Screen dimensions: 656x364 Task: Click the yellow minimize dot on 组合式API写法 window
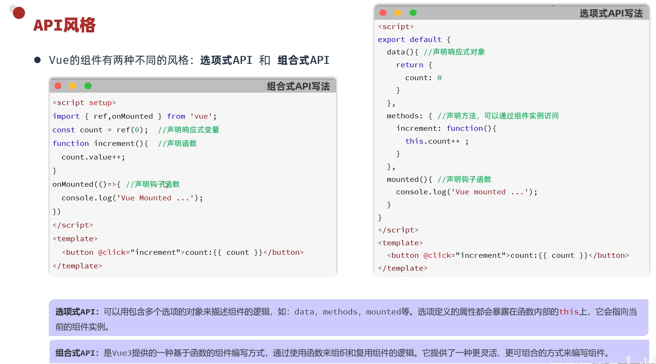coord(73,86)
